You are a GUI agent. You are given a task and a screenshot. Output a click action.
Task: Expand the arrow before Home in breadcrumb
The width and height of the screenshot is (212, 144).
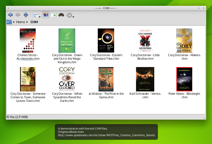14,22
